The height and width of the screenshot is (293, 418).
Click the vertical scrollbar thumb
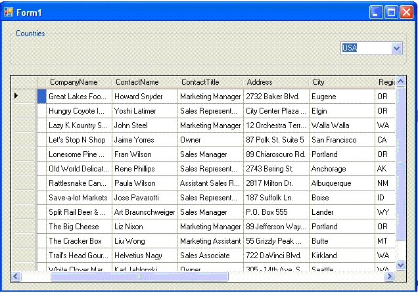(401, 164)
